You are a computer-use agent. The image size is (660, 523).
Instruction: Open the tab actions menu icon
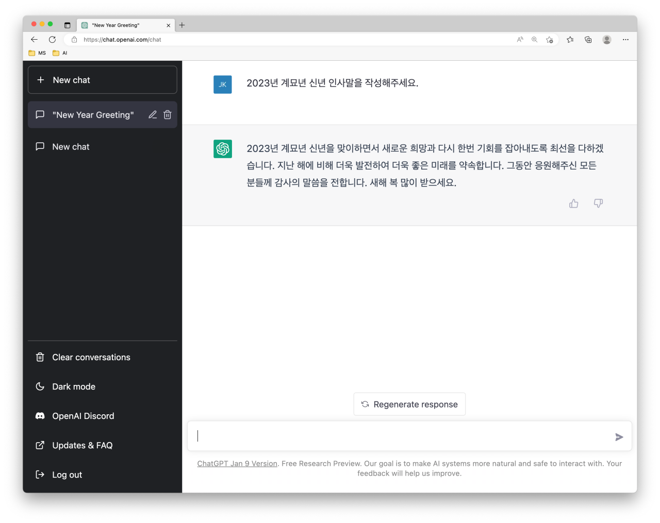pos(67,25)
